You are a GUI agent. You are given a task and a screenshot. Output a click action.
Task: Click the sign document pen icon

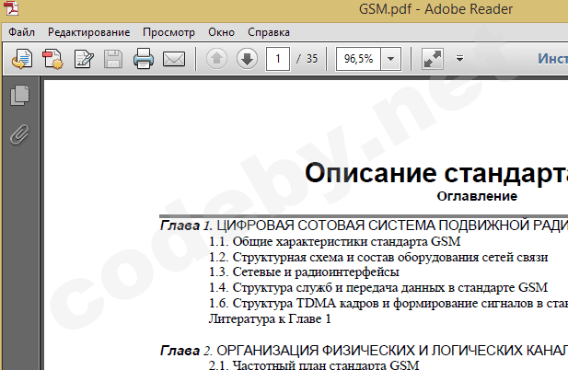(83, 60)
